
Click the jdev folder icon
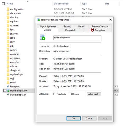coord(8,42)
